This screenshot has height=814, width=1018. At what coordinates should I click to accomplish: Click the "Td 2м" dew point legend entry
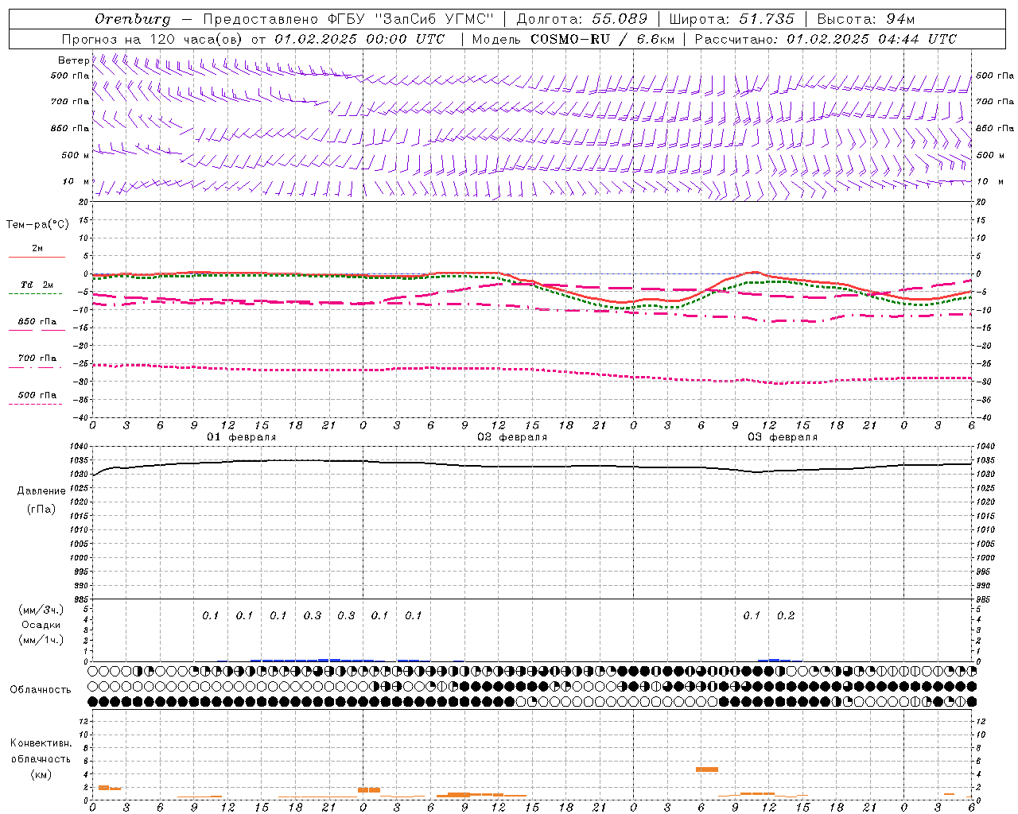pyautogui.click(x=37, y=285)
